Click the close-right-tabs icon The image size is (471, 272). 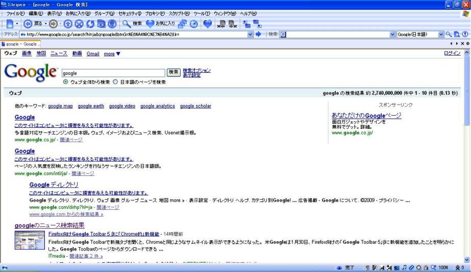tap(233, 24)
